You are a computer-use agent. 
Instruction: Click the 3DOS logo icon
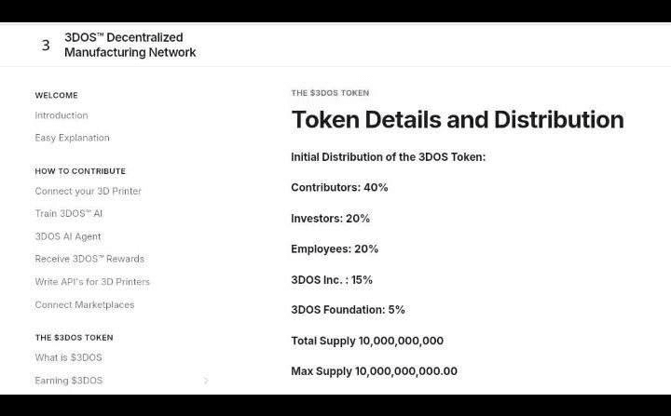(46, 45)
